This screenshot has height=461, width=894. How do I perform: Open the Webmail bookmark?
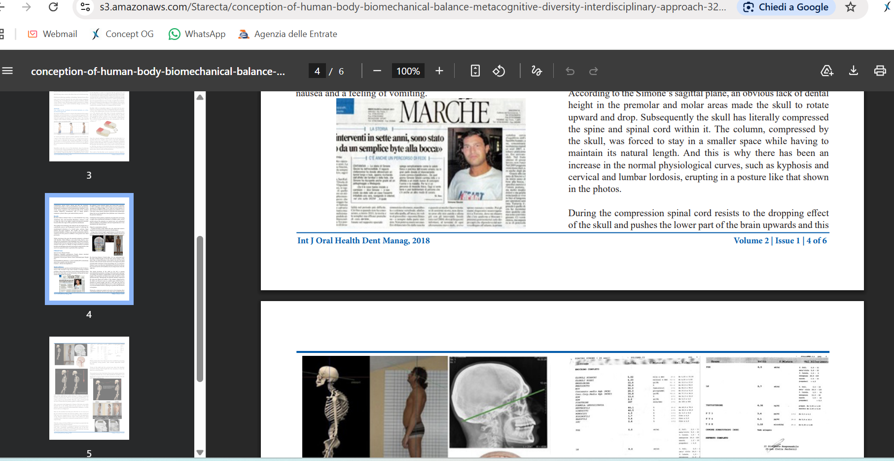pyautogui.click(x=53, y=34)
